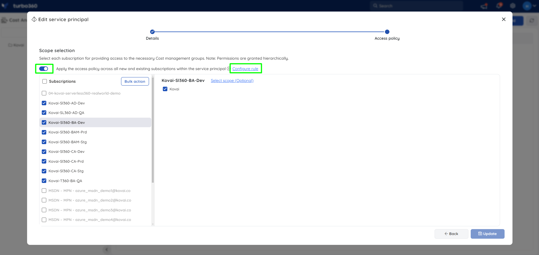
Task: Uncheck Kovai-SI360-CA-Prd subscription
Action: coord(44,161)
